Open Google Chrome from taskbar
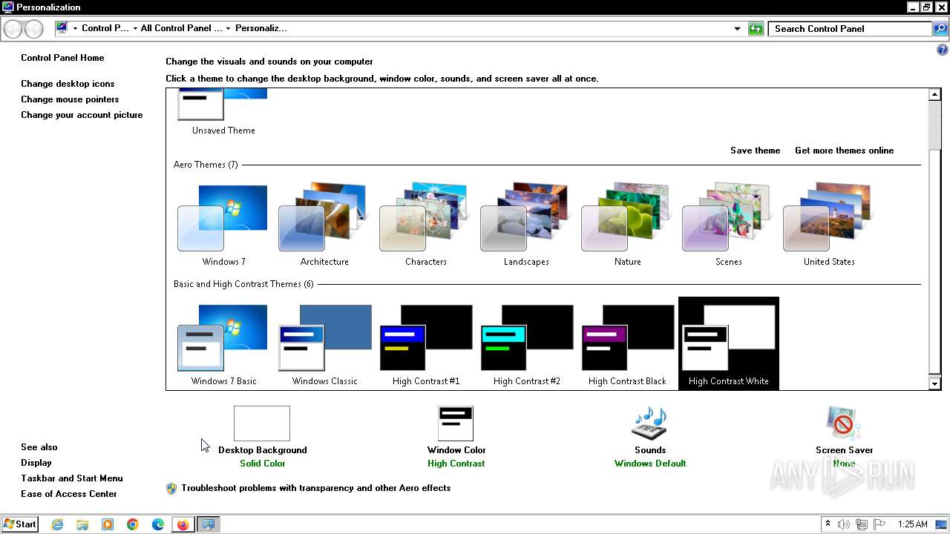 (133, 524)
